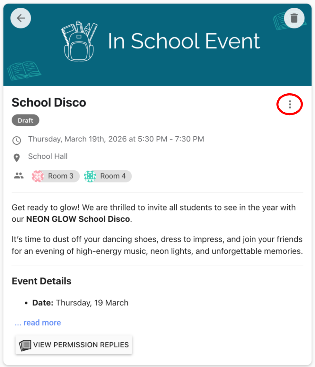Expand description with read more
Image resolution: width=315 pixels, height=367 pixels.
(x=38, y=322)
